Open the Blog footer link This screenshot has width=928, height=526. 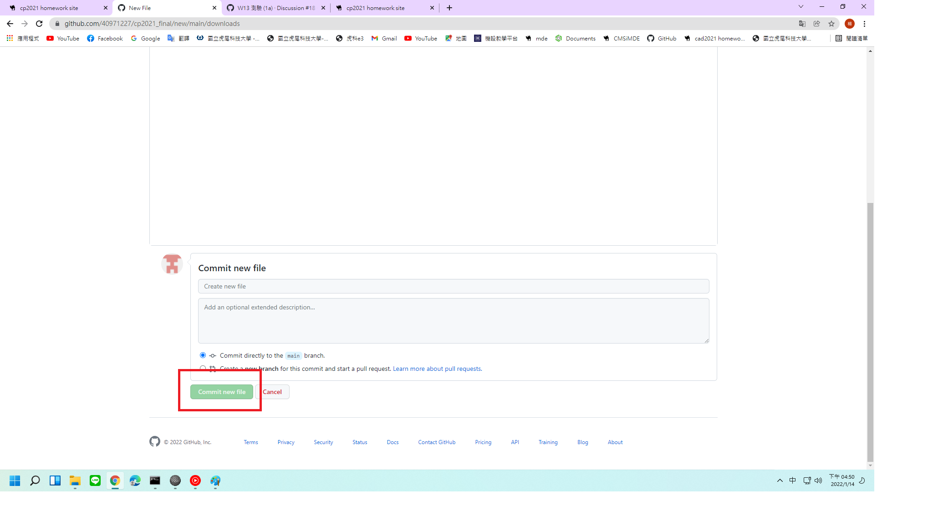pos(583,442)
